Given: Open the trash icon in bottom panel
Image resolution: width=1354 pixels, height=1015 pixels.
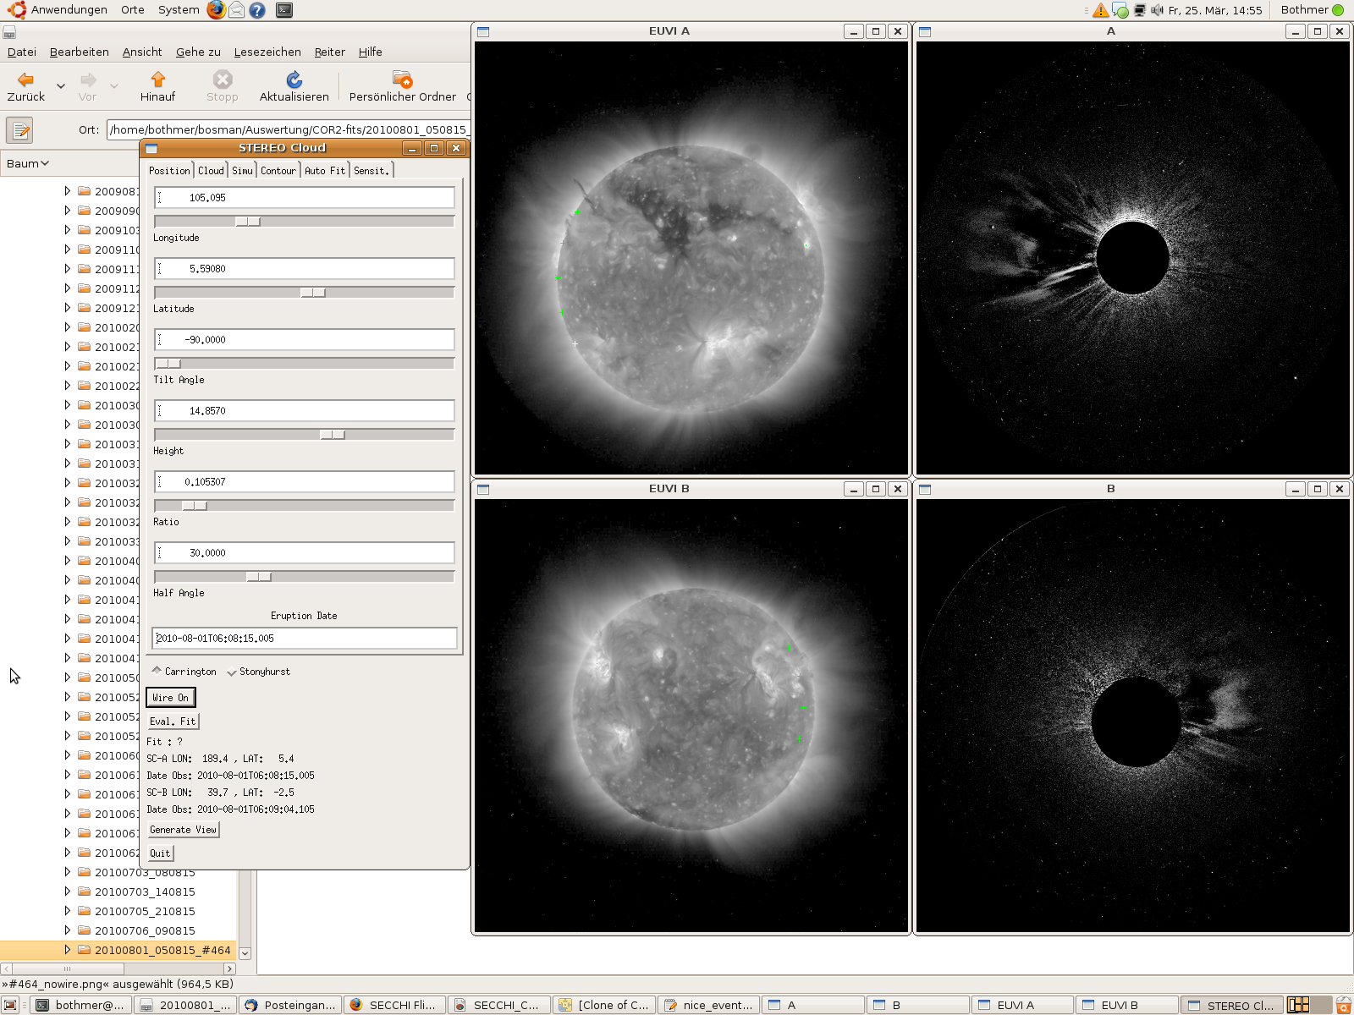Looking at the screenshot, I should (1343, 1005).
